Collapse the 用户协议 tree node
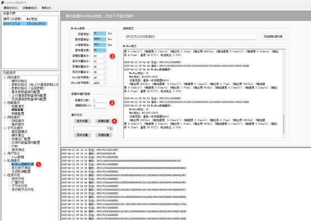 4,153
